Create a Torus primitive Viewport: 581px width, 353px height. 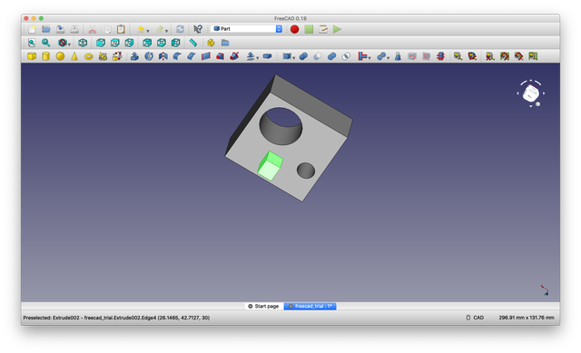(x=89, y=56)
